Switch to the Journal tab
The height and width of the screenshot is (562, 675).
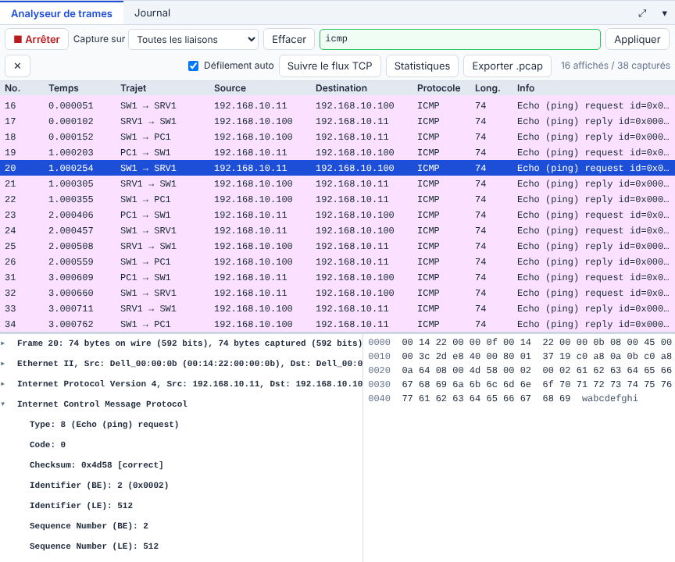152,13
